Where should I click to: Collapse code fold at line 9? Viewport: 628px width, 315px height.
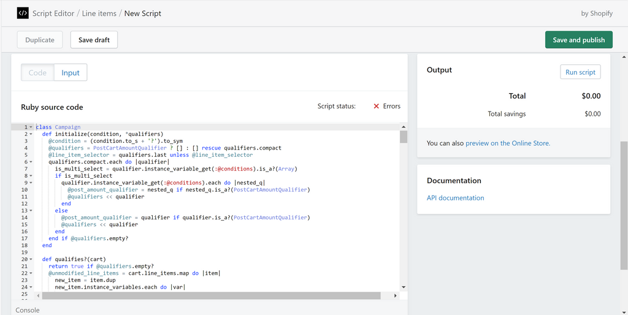click(31, 183)
